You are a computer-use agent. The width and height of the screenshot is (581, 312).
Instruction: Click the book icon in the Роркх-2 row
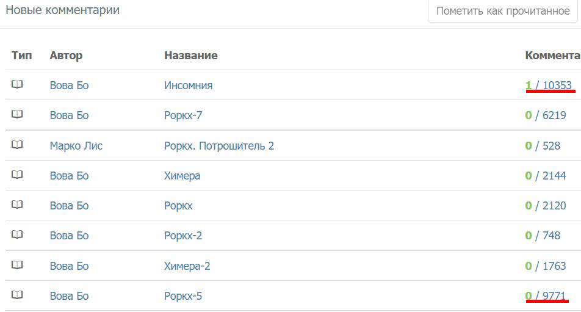point(17,235)
